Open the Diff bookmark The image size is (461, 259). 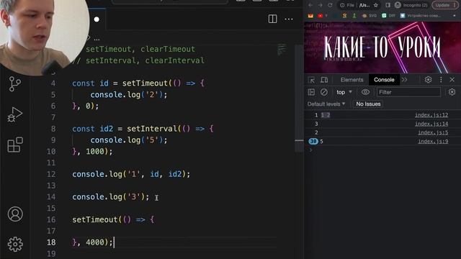pos(389,16)
